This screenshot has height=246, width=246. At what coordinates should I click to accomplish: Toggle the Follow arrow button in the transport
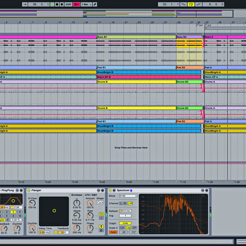pyautogui.click(x=25, y=4)
